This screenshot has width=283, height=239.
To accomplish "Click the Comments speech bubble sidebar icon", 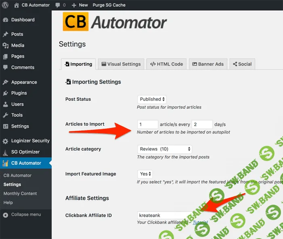I will [6, 67].
